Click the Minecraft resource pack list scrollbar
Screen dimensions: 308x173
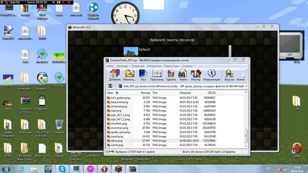click(x=230, y=51)
